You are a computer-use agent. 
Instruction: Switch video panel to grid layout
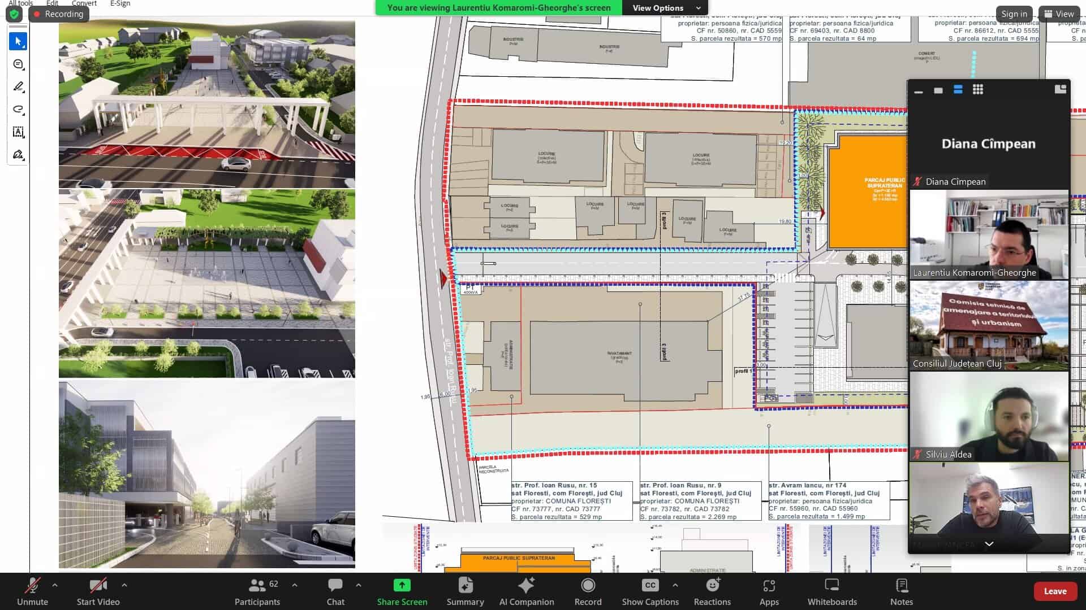click(x=977, y=89)
